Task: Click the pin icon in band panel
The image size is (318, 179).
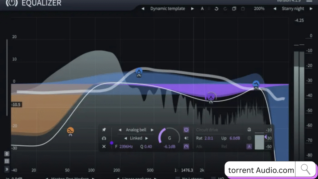Action: pos(104,130)
